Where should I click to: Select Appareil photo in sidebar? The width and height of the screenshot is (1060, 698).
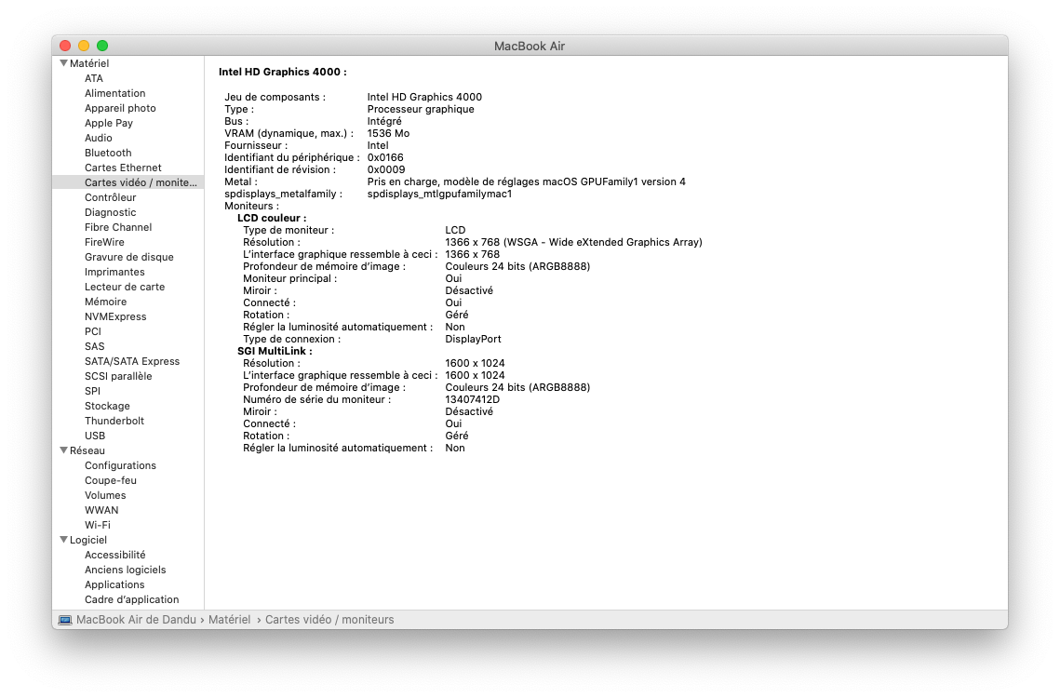(x=120, y=108)
